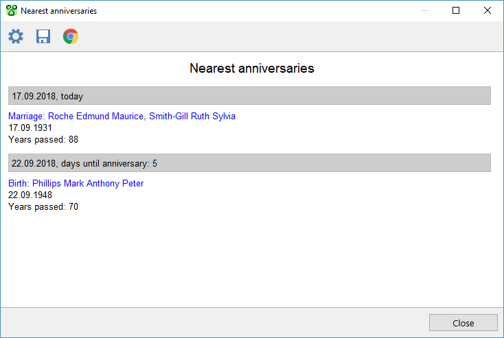Click the "Nearest anniversaries" page heading
504x338 pixels.
coord(251,69)
